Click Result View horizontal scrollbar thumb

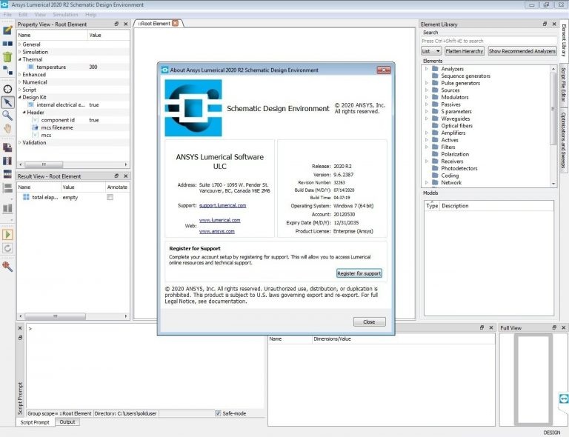point(55,316)
